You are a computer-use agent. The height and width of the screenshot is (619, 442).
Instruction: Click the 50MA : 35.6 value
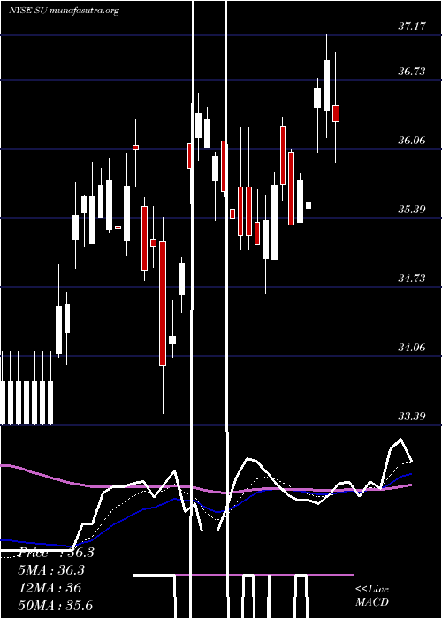[56, 605]
